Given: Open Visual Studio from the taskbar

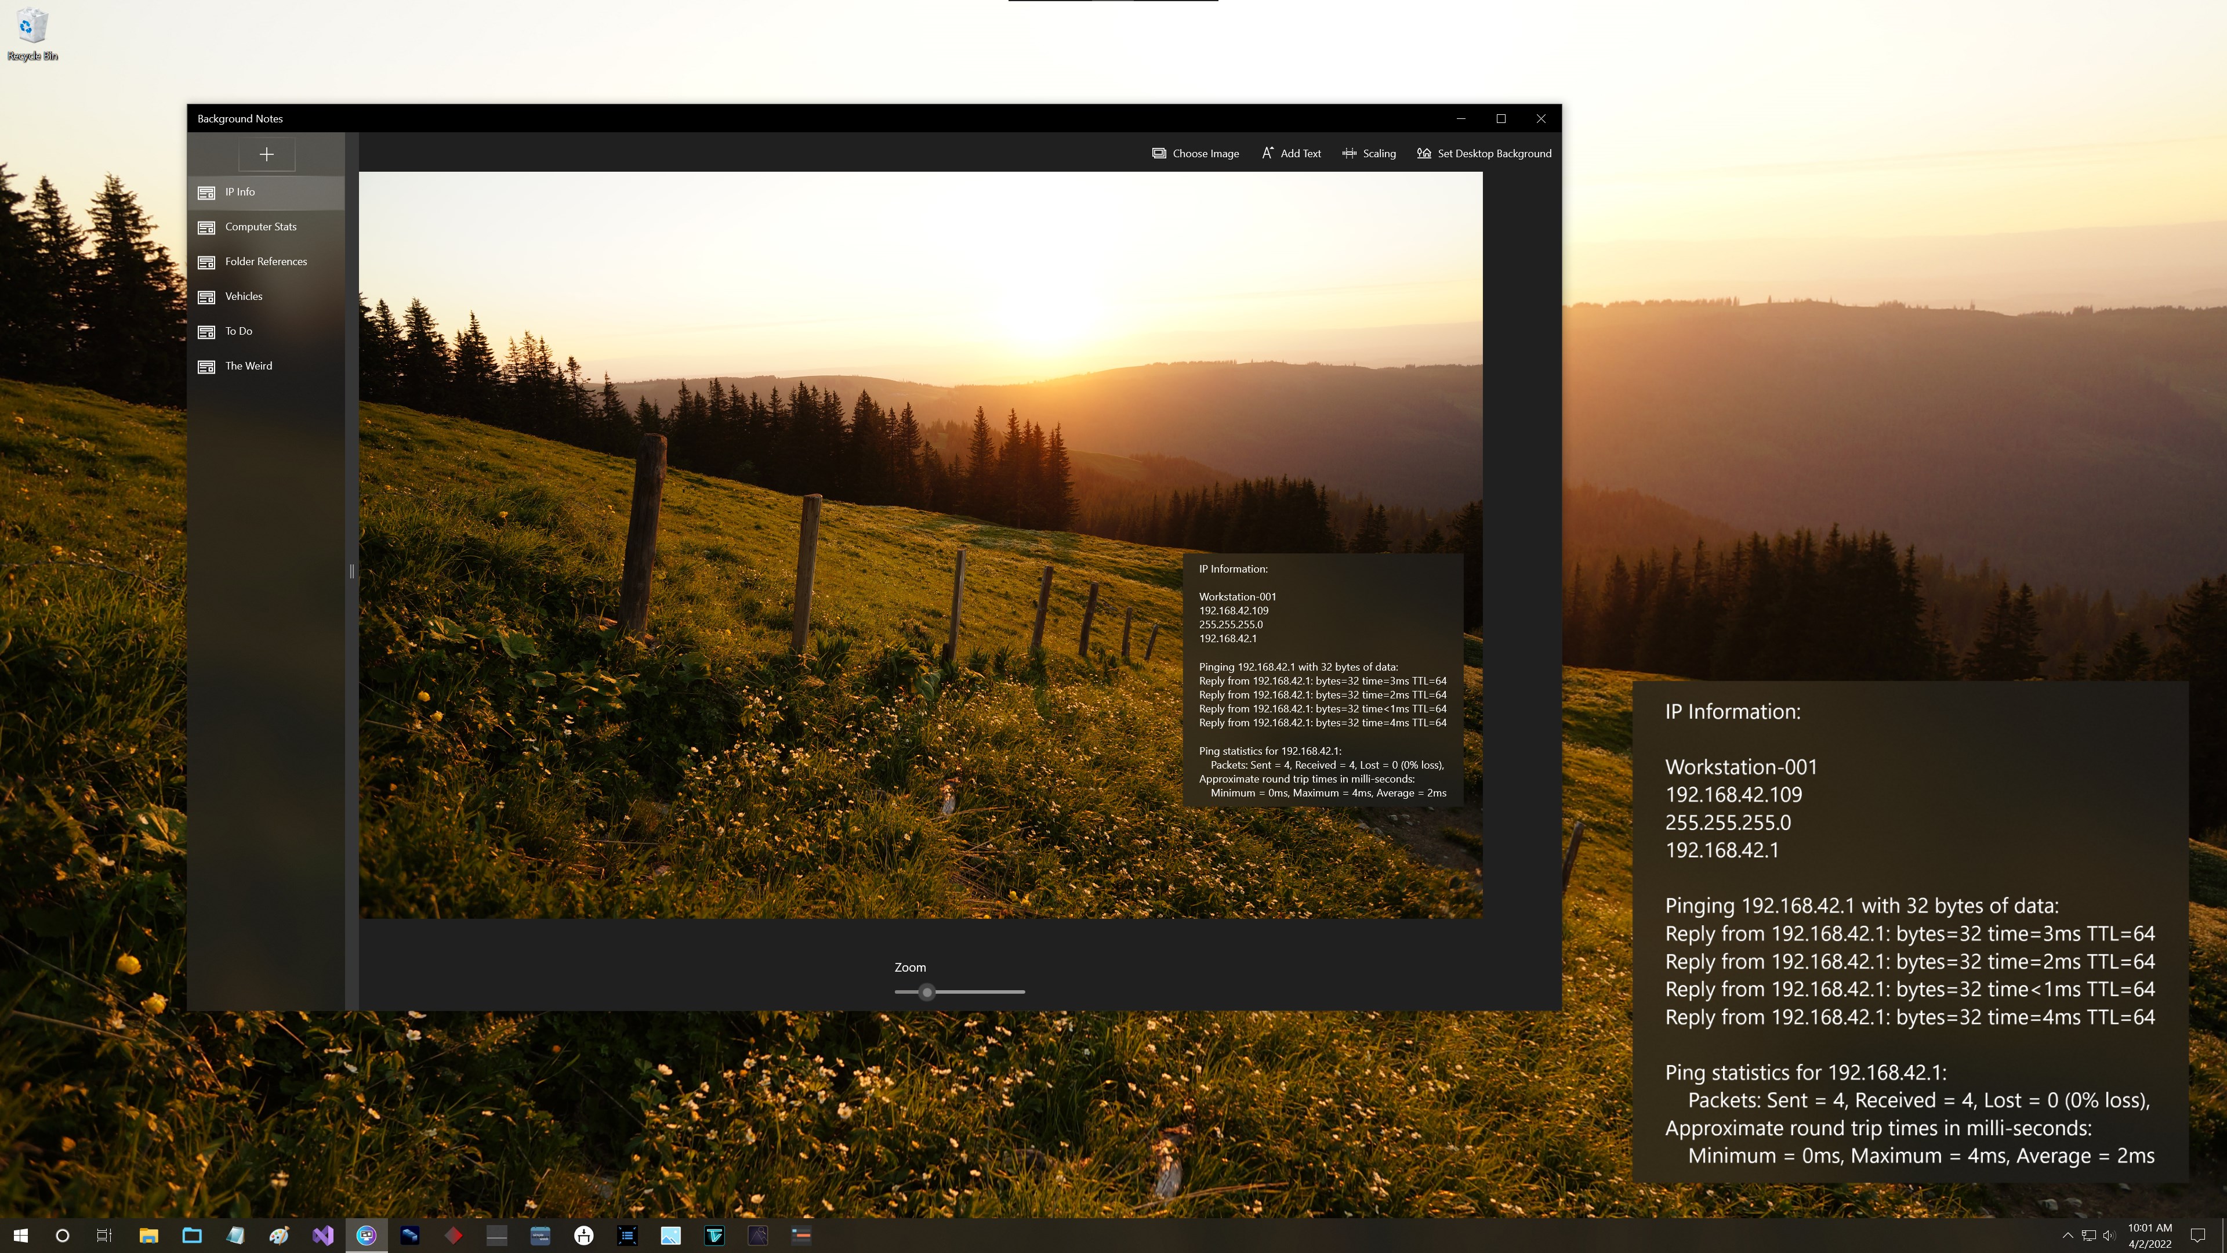Looking at the screenshot, I should pos(322,1235).
